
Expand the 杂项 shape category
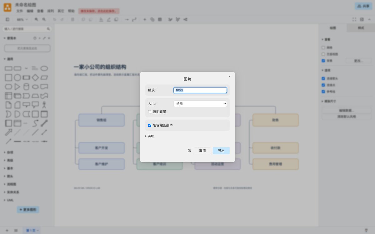pyautogui.click(x=8, y=152)
